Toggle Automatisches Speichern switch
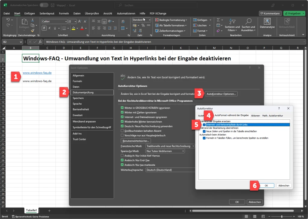Image resolution: width=308 pixels, height=219 pixels. (x=44, y=5)
